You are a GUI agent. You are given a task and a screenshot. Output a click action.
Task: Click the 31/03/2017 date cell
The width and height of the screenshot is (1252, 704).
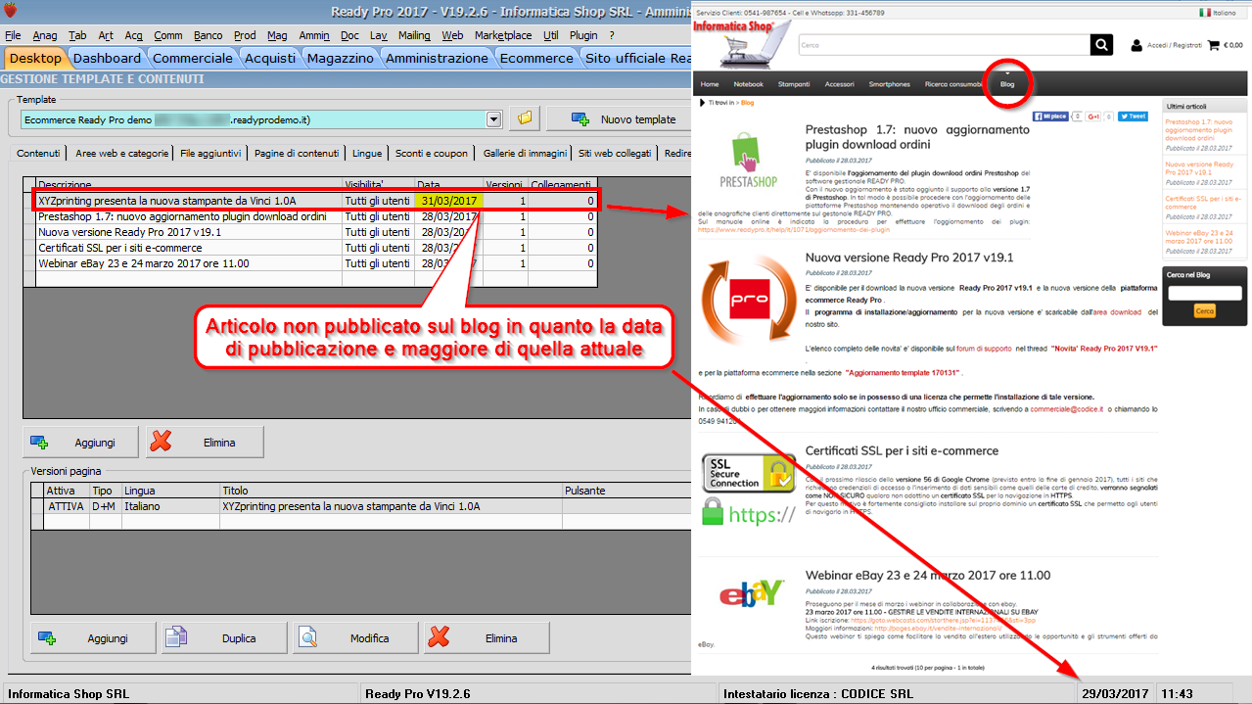[448, 201]
